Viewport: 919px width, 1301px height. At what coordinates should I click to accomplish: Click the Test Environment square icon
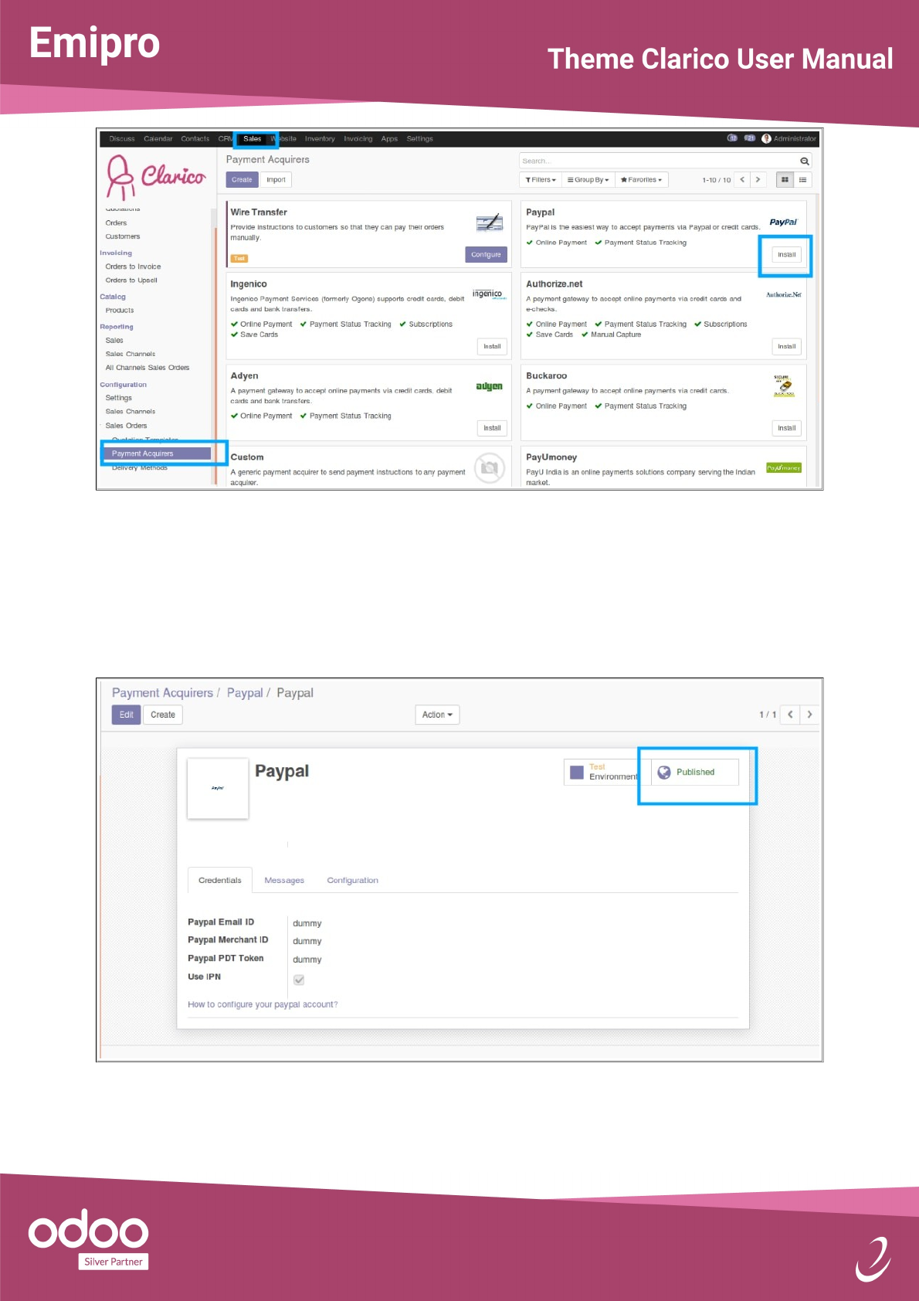click(577, 772)
